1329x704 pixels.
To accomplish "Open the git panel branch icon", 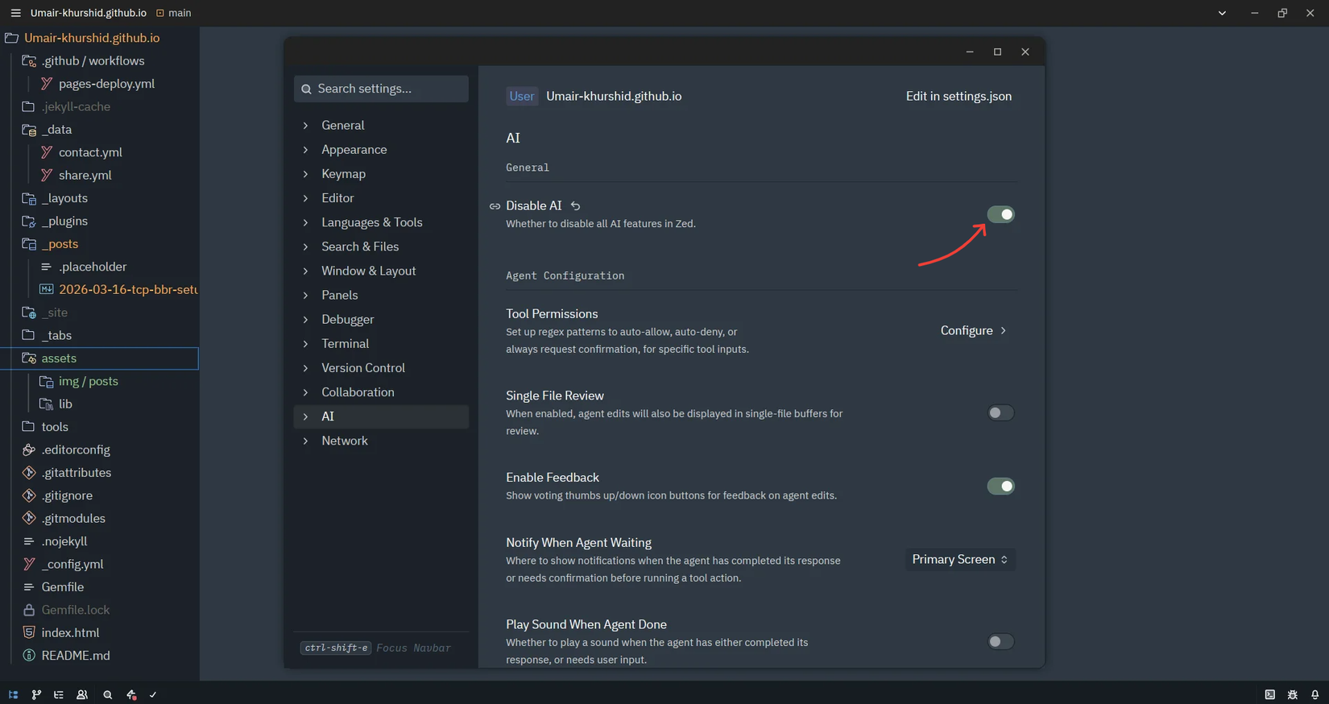I will pyautogui.click(x=36, y=694).
